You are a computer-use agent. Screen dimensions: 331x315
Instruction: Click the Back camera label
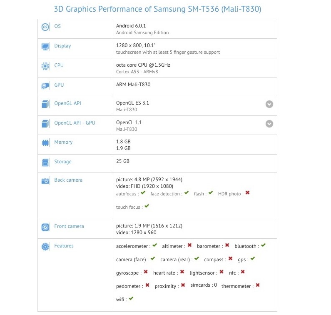point(68,180)
